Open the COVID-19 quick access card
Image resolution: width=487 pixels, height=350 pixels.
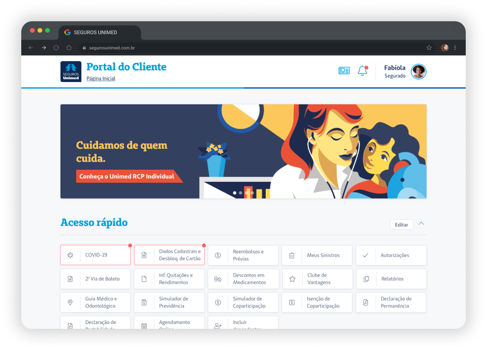pyautogui.click(x=96, y=255)
